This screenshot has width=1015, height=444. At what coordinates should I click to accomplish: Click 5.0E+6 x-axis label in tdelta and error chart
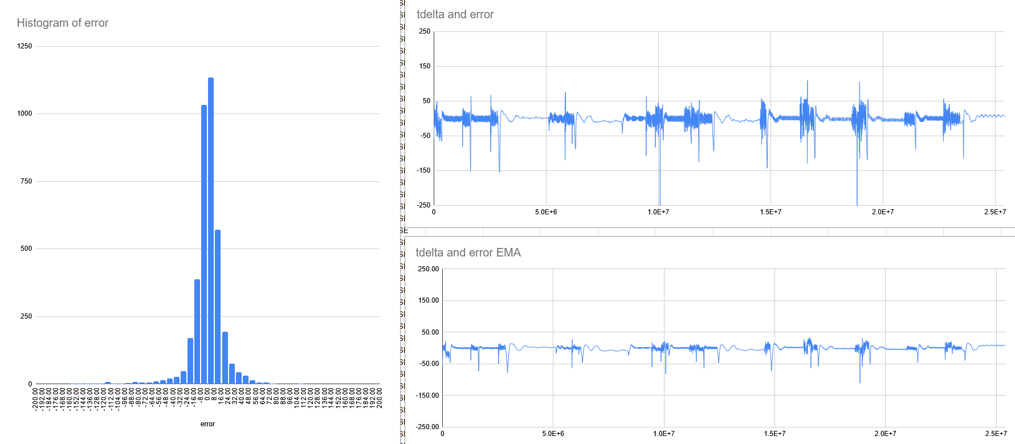[546, 212]
